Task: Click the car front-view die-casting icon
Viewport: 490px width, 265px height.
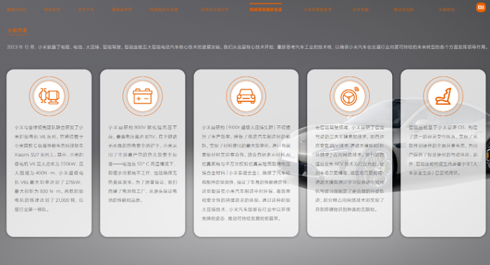Action: (x=246, y=96)
